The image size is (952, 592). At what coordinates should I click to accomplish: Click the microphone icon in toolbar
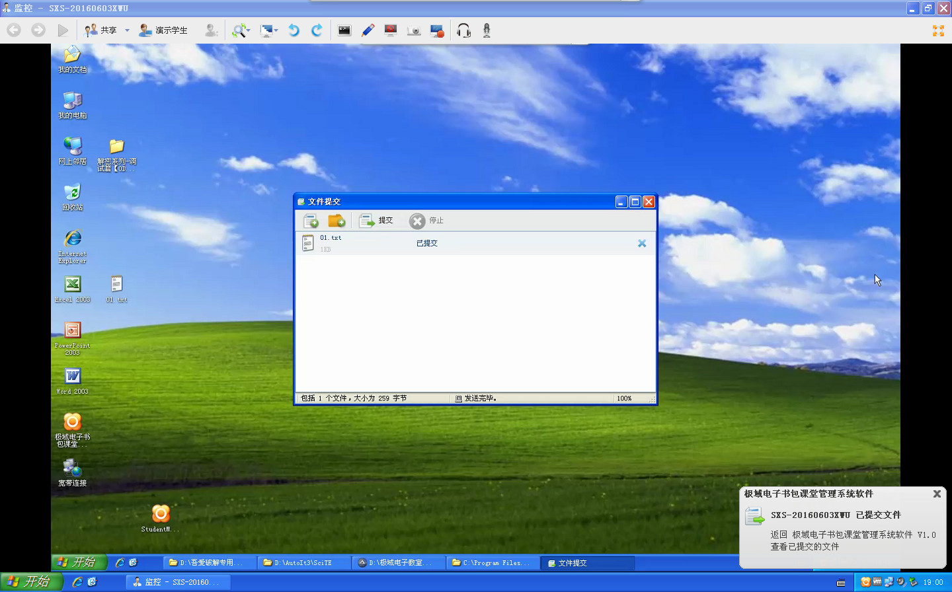click(x=487, y=30)
